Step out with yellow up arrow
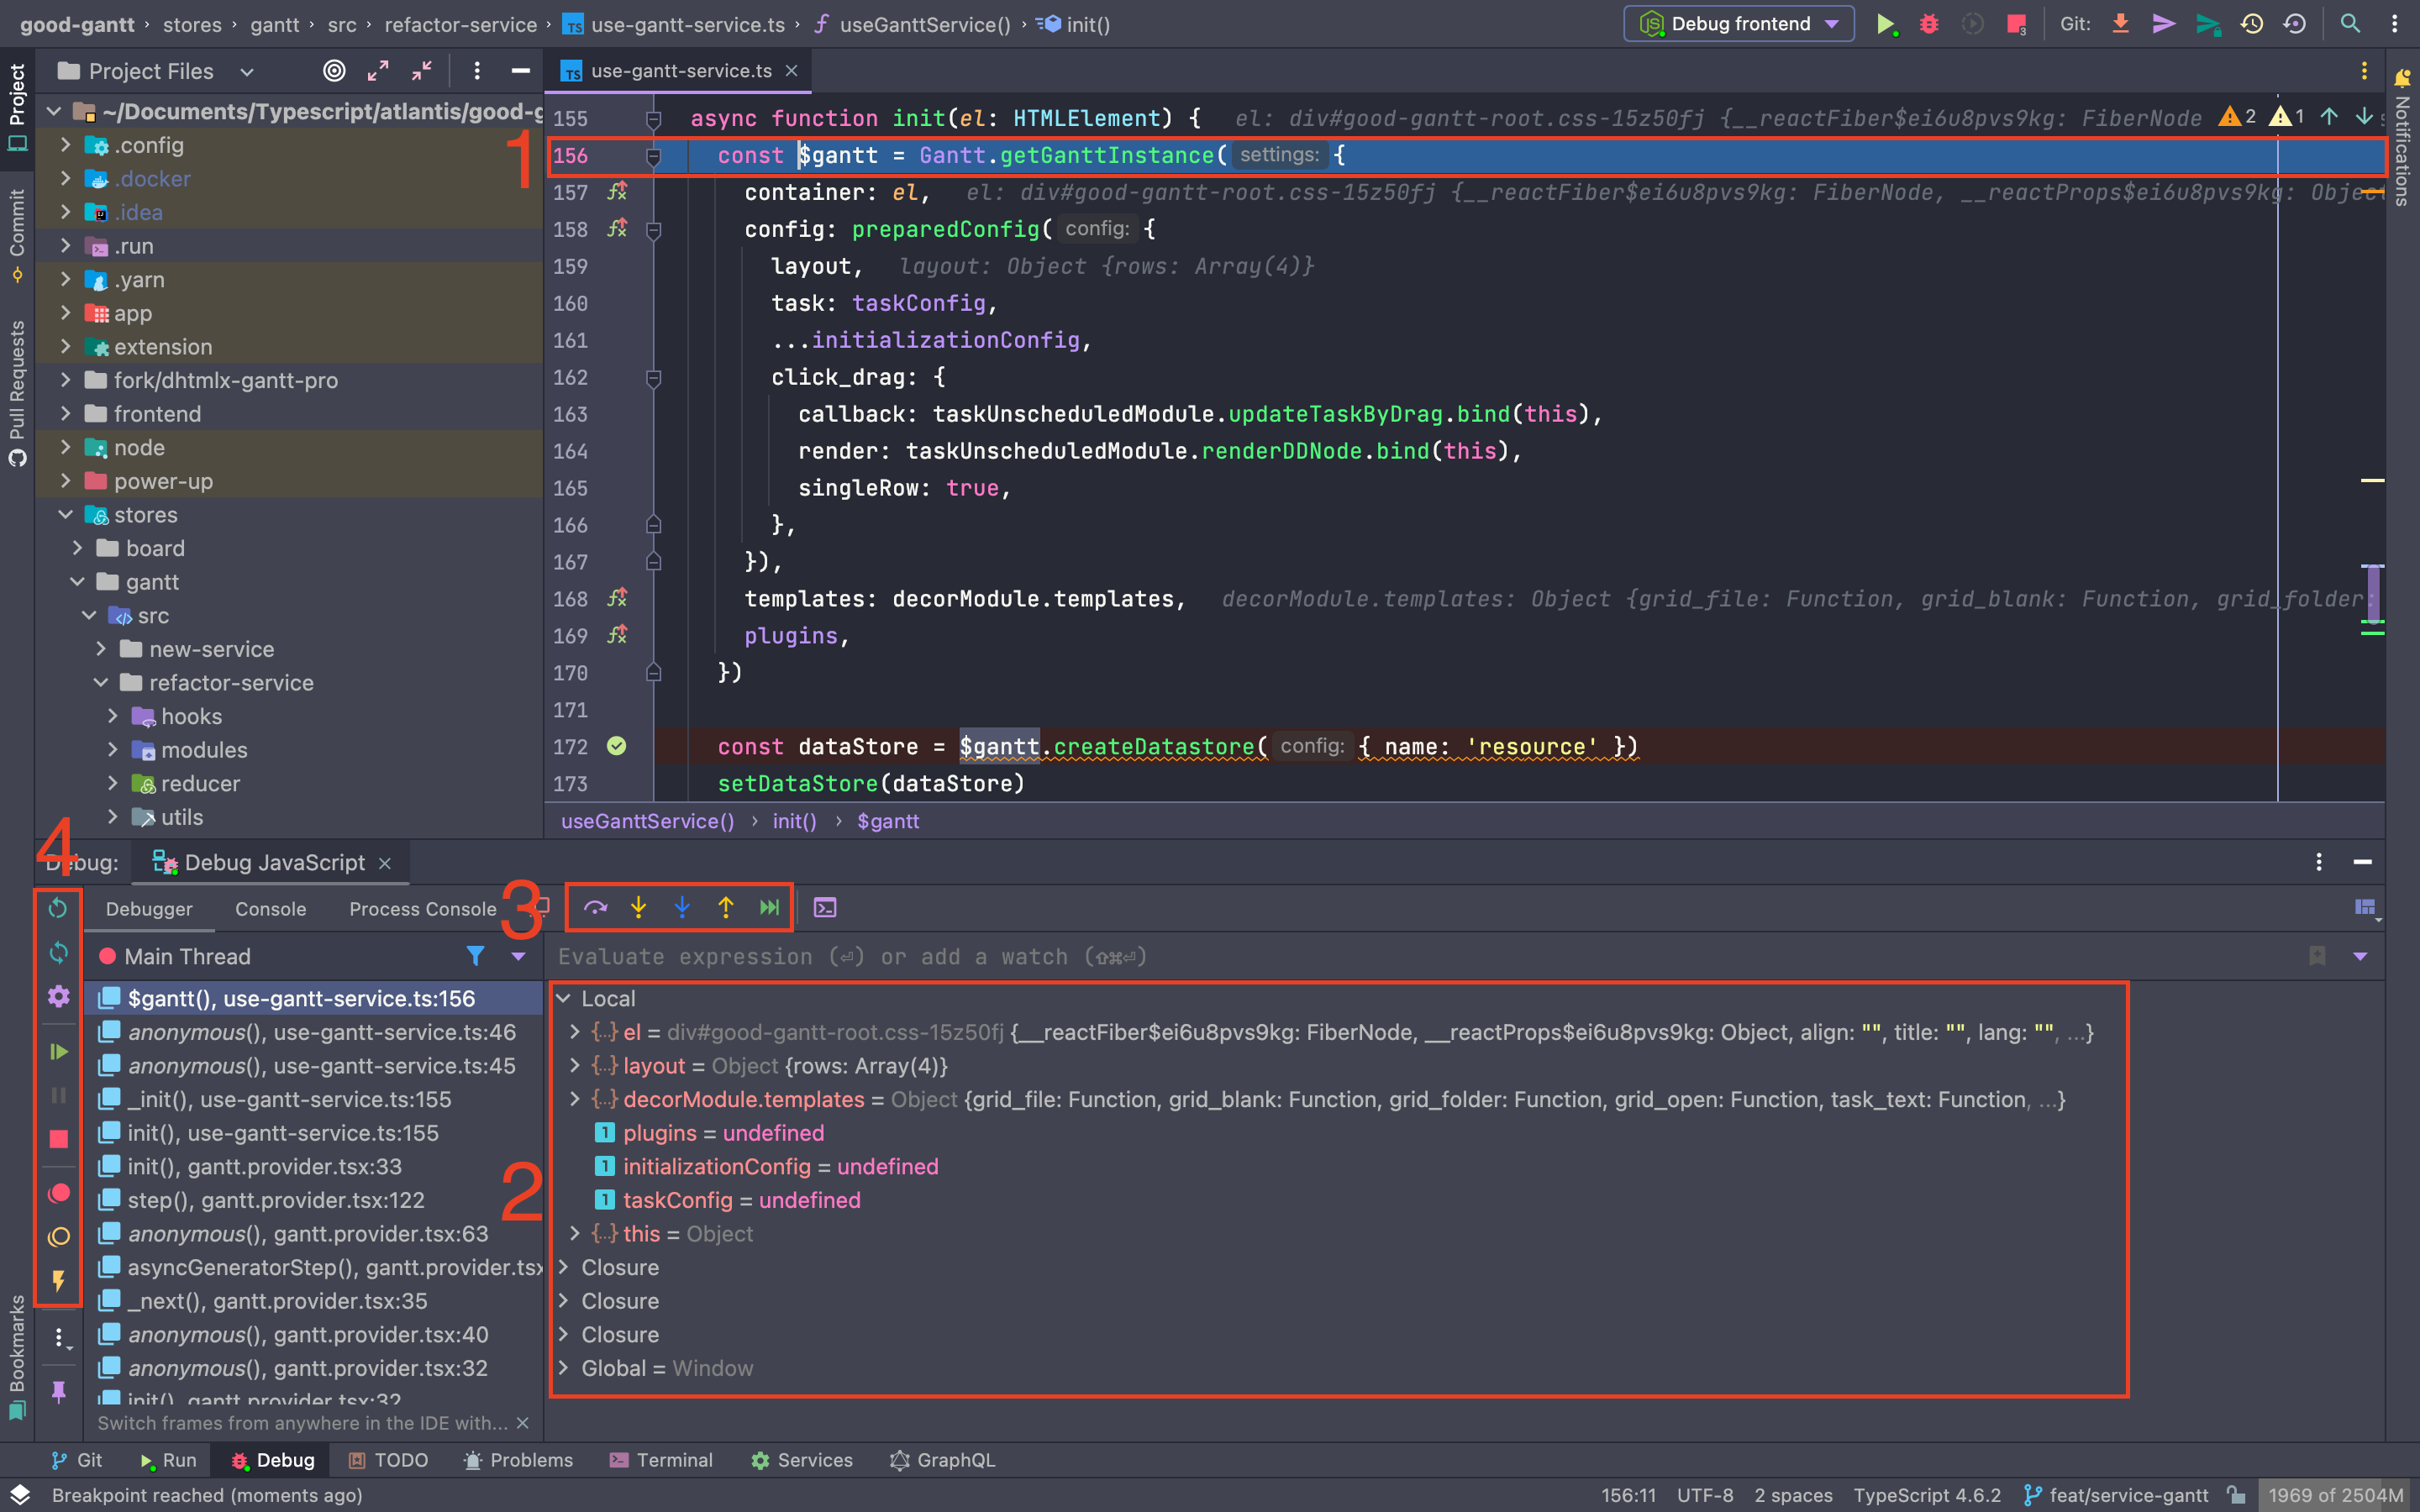Image resolution: width=2420 pixels, height=1512 pixels. [x=726, y=907]
